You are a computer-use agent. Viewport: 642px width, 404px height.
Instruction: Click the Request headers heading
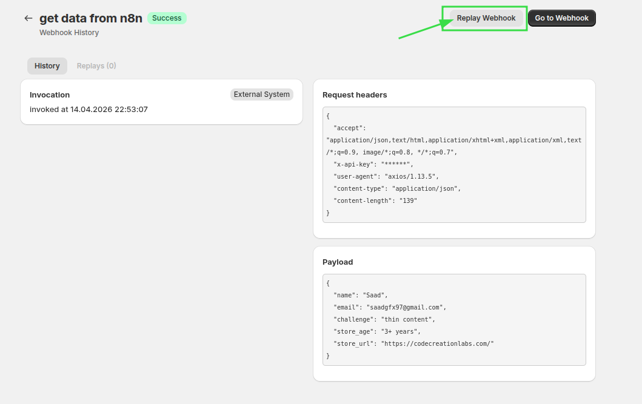[x=355, y=95]
